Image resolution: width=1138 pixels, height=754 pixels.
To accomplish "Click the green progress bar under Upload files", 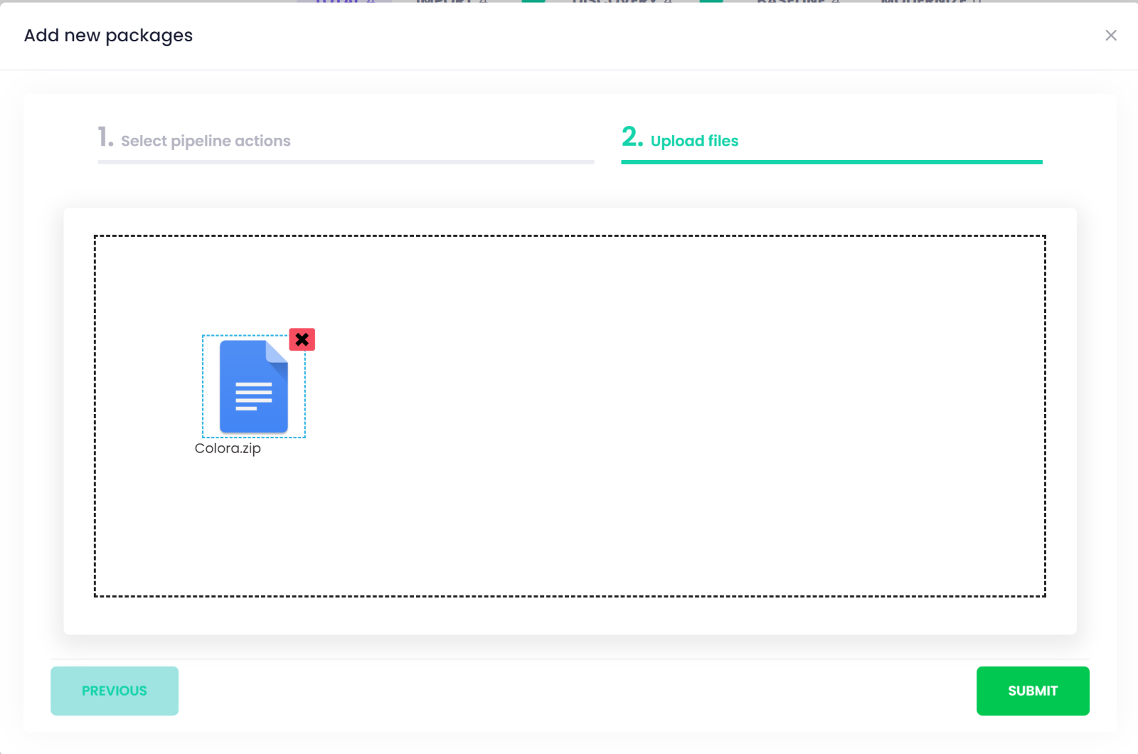I will [831, 162].
